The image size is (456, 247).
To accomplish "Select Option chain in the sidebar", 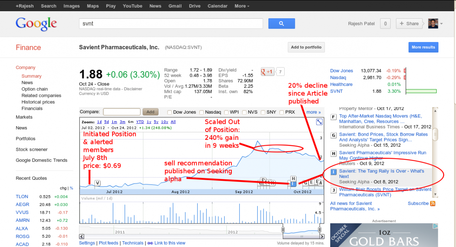I will tap(35, 89).
